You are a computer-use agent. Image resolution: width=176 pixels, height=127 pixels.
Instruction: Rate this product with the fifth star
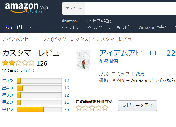pos(105,108)
